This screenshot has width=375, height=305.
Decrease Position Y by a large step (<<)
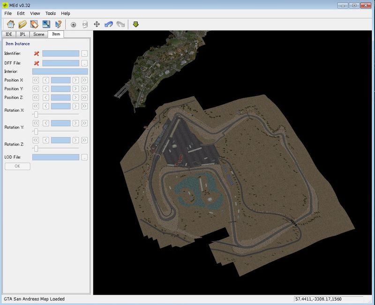[36, 89]
